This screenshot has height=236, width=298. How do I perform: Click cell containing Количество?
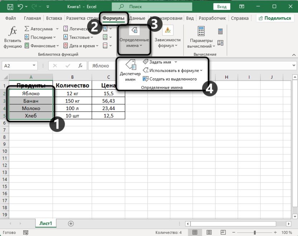click(72, 86)
